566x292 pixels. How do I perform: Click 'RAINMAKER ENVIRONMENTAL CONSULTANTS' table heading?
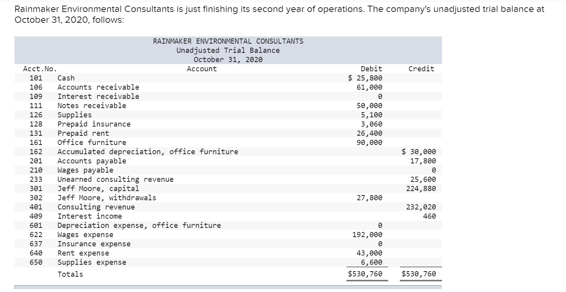pos(228,41)
